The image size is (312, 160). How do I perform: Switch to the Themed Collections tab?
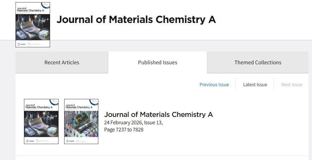click(258, 63)
